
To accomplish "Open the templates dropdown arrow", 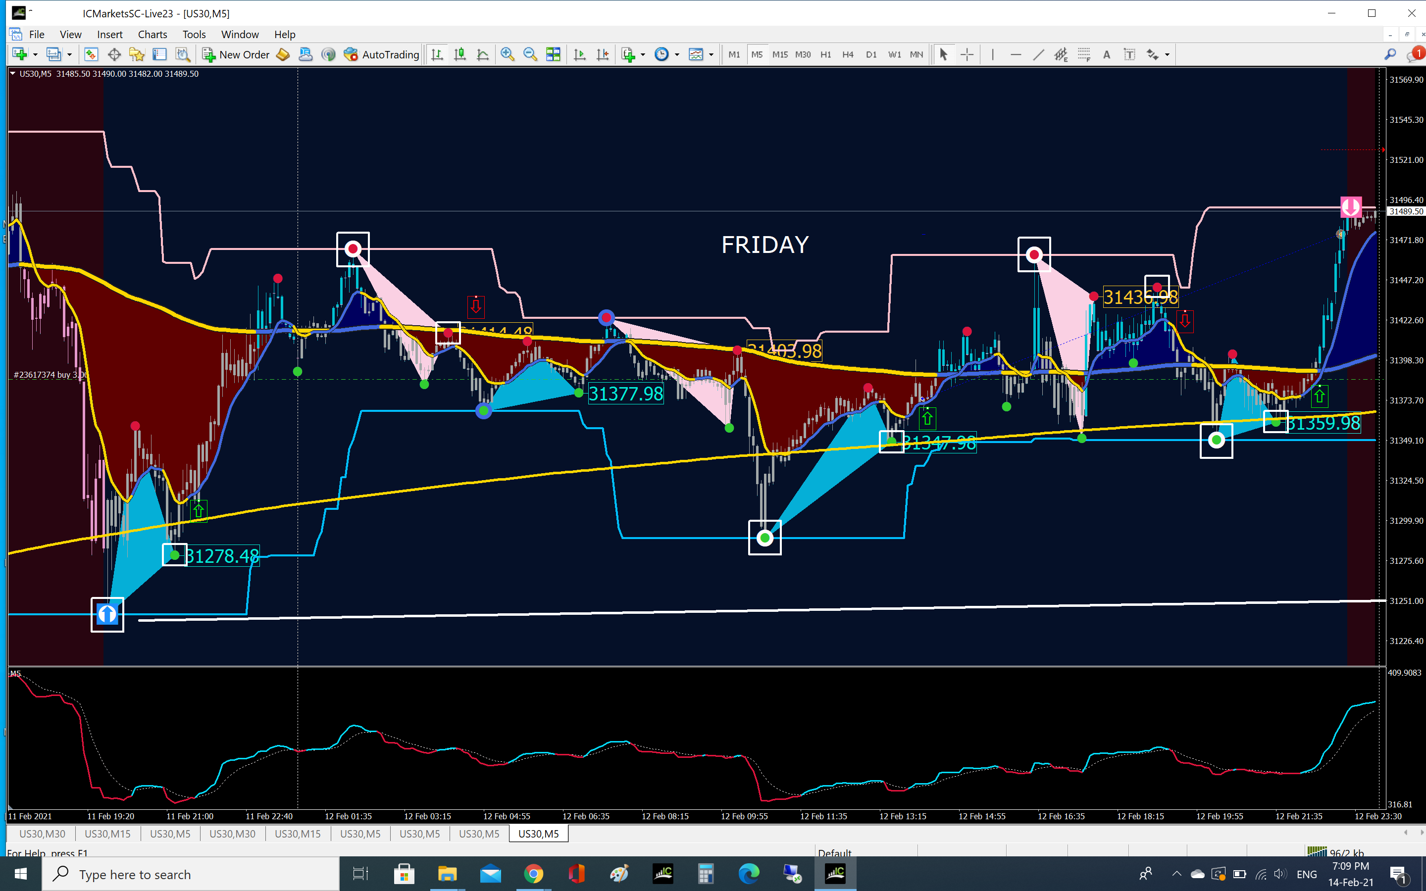I will (711, 54).
